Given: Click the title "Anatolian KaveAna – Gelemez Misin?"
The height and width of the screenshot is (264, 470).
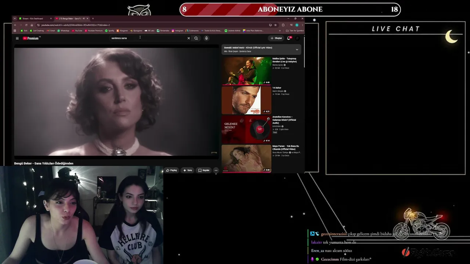Looking at the screenshot, I should click(x=284, y=120).
